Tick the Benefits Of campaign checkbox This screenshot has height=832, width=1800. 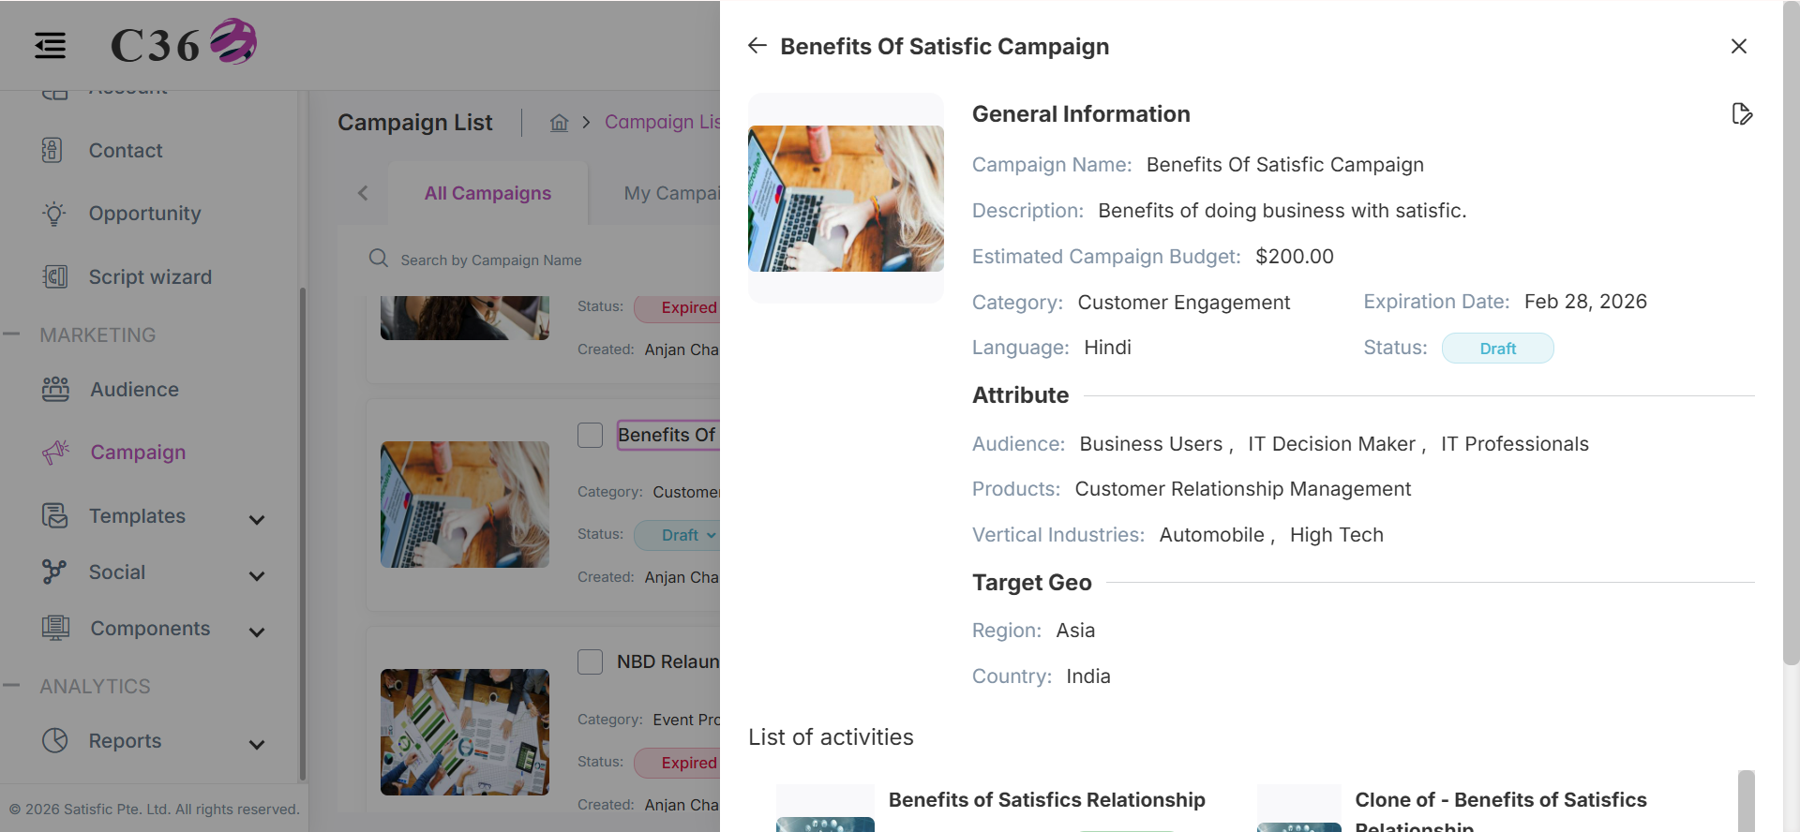click(590, 435)
